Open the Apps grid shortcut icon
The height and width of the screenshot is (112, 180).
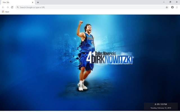[x=3, y=12]
